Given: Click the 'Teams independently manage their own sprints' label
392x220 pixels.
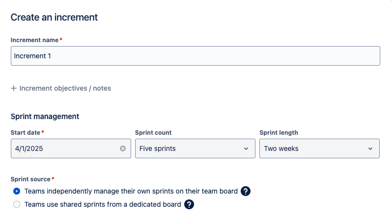Looking at the screenshot, I should 131,191.
